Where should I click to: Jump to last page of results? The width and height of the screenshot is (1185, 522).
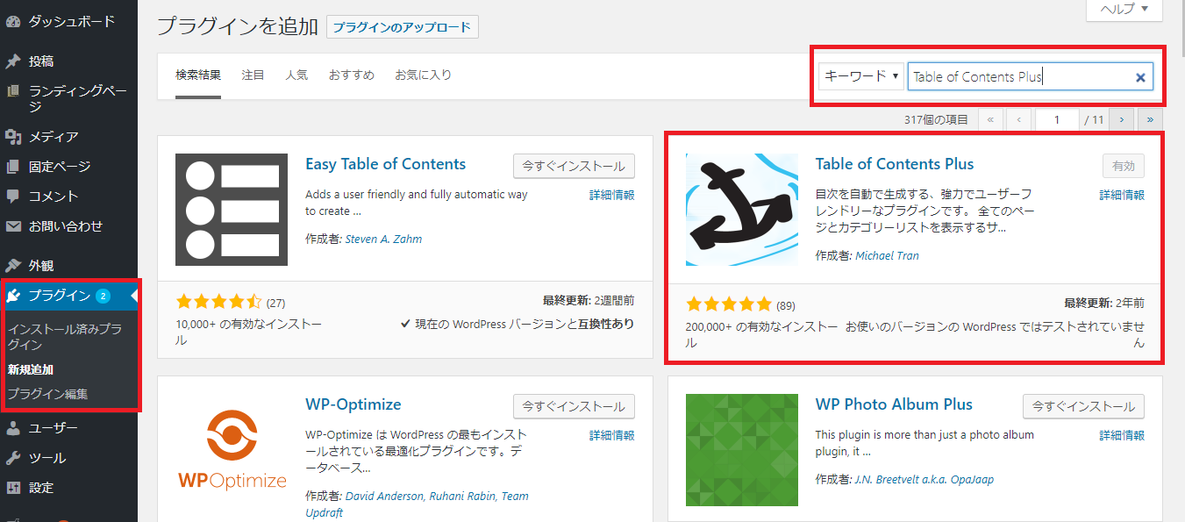(1149, 119)
